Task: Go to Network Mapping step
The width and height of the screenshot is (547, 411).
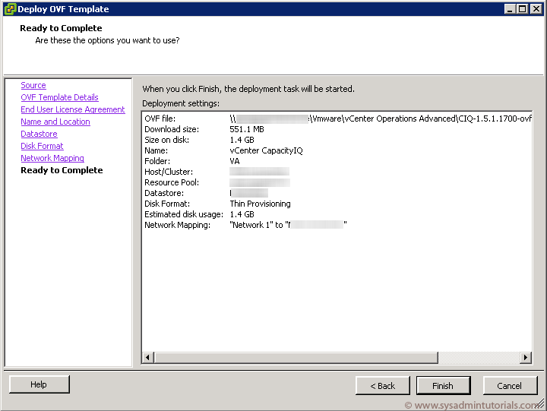Action: tap(52, 158)
